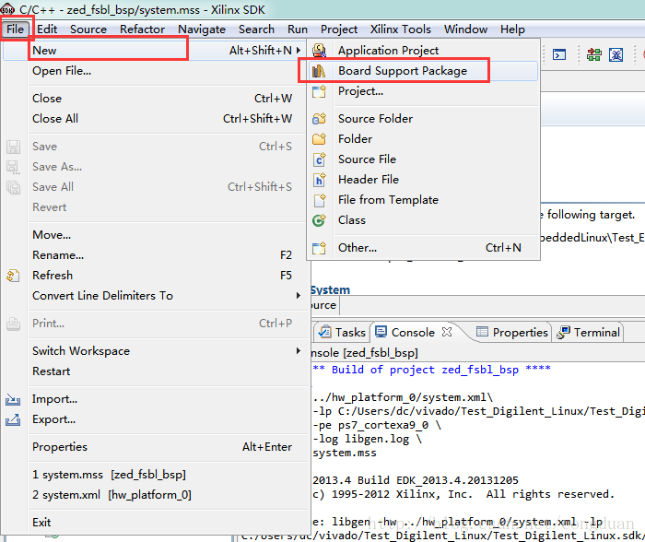Switch to the Tasks tab

coord(342,332)
